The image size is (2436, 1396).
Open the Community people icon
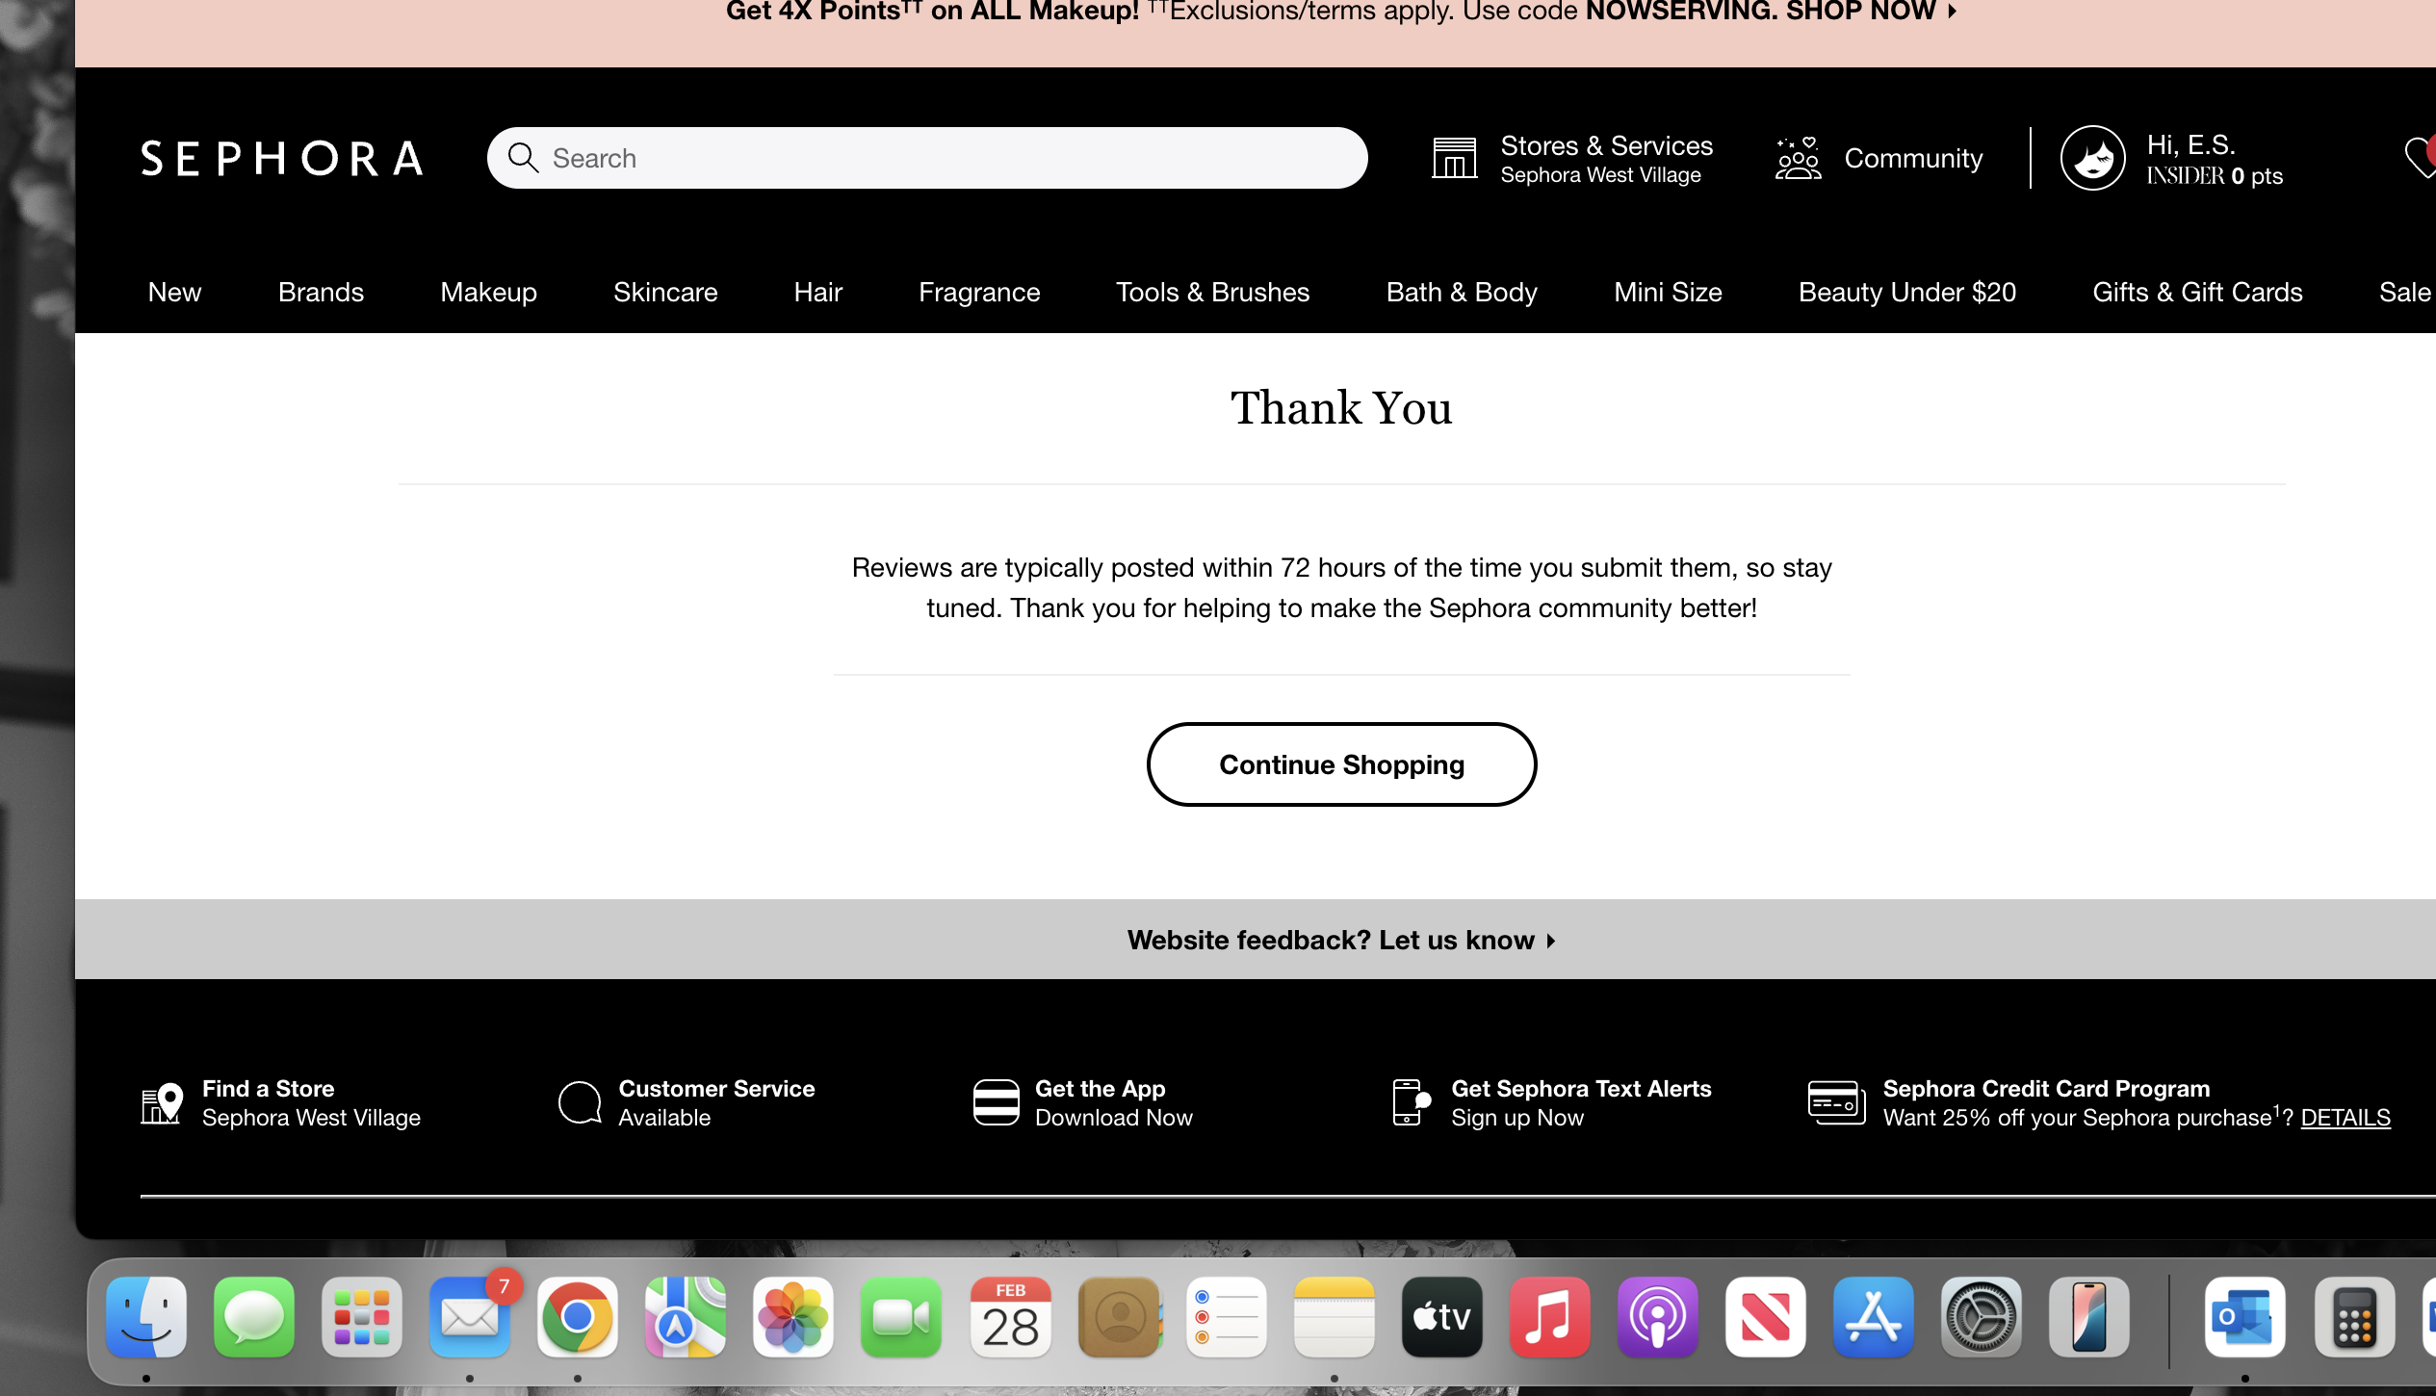click(1798, 159)
